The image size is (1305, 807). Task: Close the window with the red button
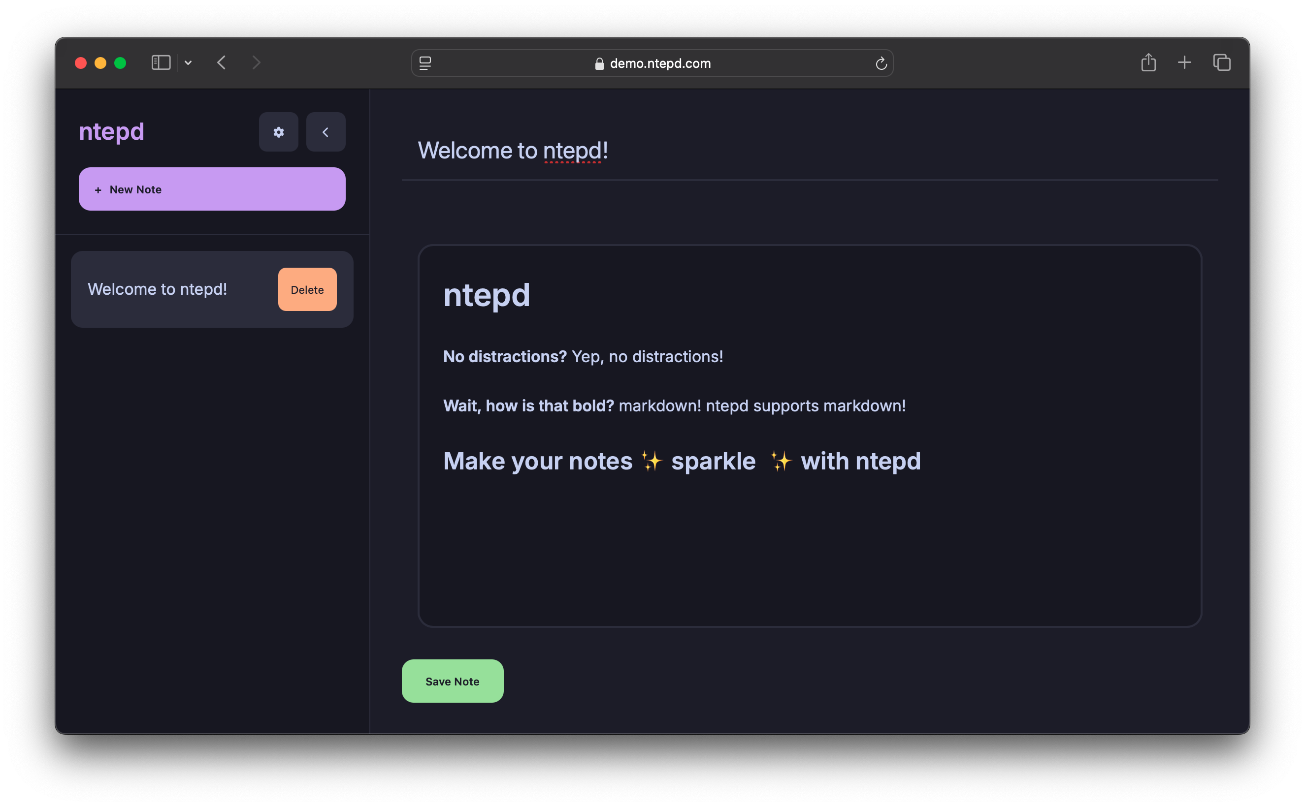[x=81, y=63]
